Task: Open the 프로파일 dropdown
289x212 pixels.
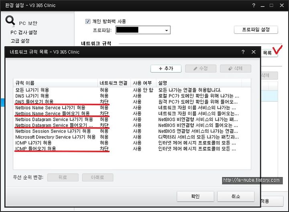Action: point(143,30)
